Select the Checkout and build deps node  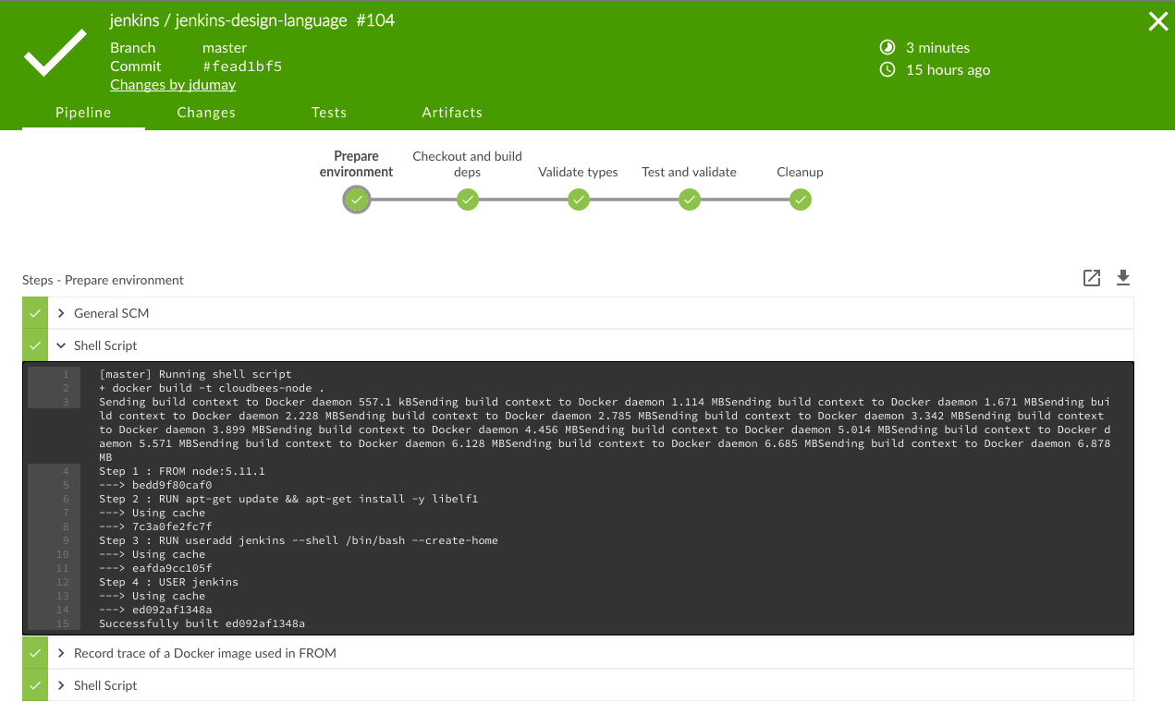468,200
